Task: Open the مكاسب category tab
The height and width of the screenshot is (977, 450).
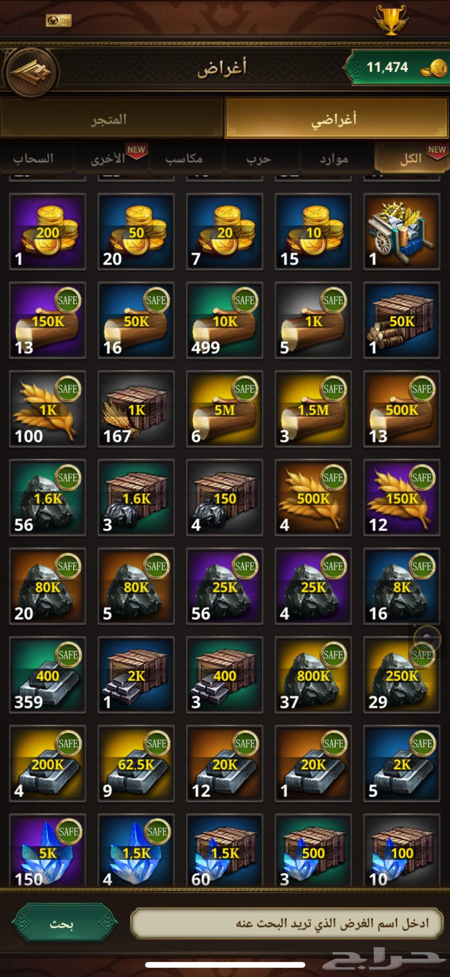Action: 184,158
